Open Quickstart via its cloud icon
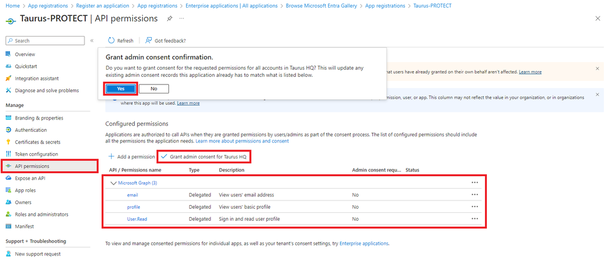This screenshot has height=262, width=605. tap(8, 66)
